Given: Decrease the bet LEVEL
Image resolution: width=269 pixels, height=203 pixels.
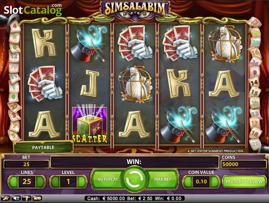Looking at the screenshot, I should [x=55, y=182].
